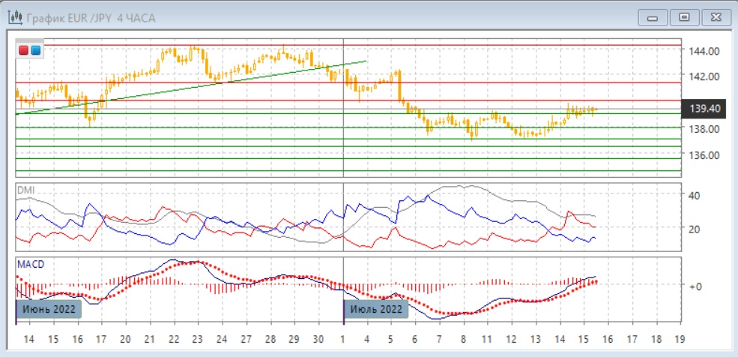The image size is (738, 357).
Task: Click the blue square chart button
Action: (x=35, y=50)
